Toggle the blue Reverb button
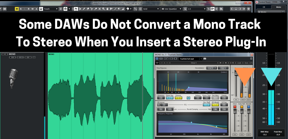The image size is (288, 139). [249, 107]
